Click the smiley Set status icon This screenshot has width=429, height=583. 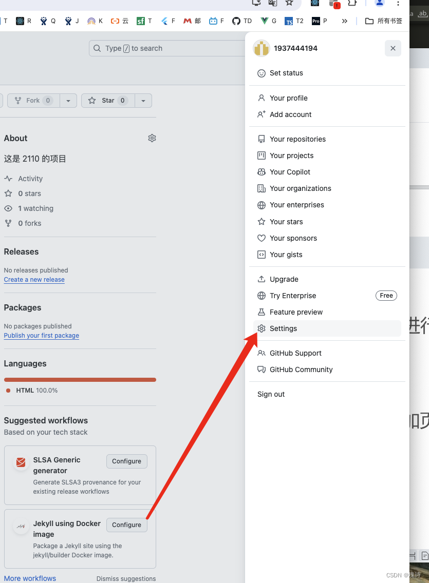coord(262,73)
